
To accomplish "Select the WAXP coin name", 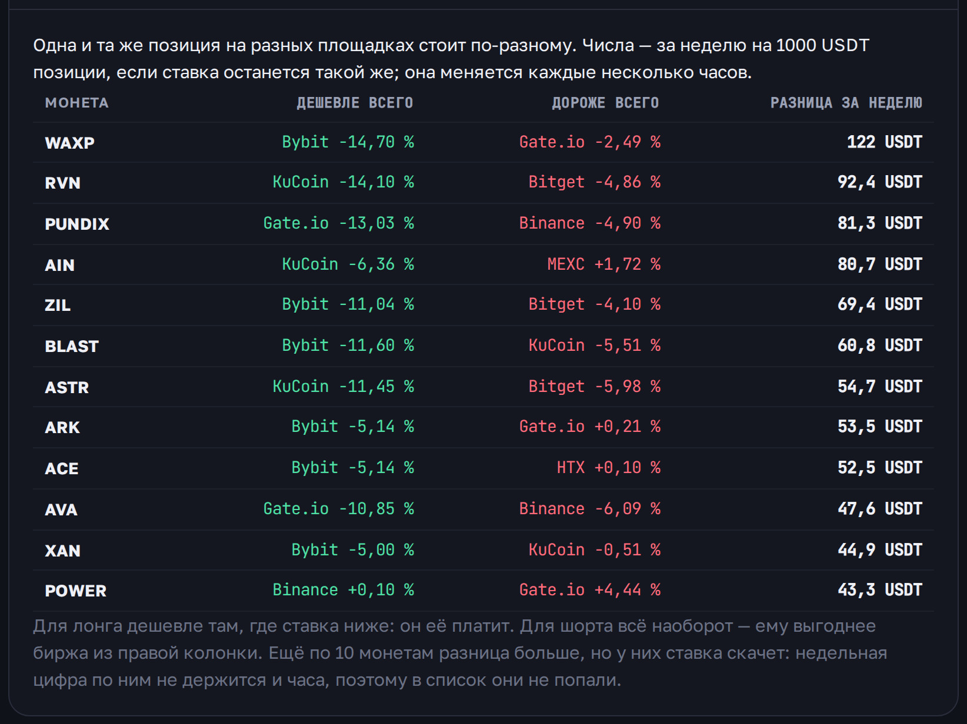I will (x=69, y=143).
